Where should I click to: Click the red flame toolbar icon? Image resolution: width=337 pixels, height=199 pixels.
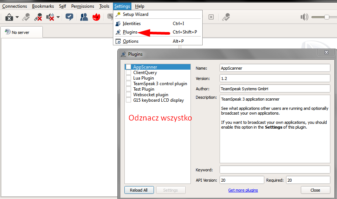[96, 17]
